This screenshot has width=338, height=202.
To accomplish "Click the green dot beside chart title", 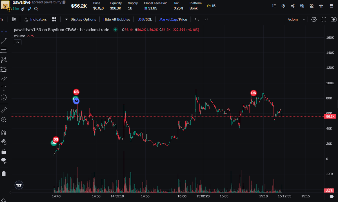I will click(115, 29).
